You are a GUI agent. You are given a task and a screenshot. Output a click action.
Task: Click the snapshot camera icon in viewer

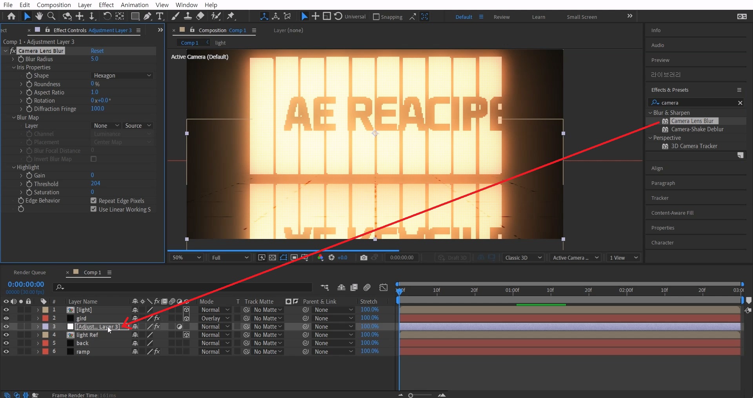pos(364,257)
